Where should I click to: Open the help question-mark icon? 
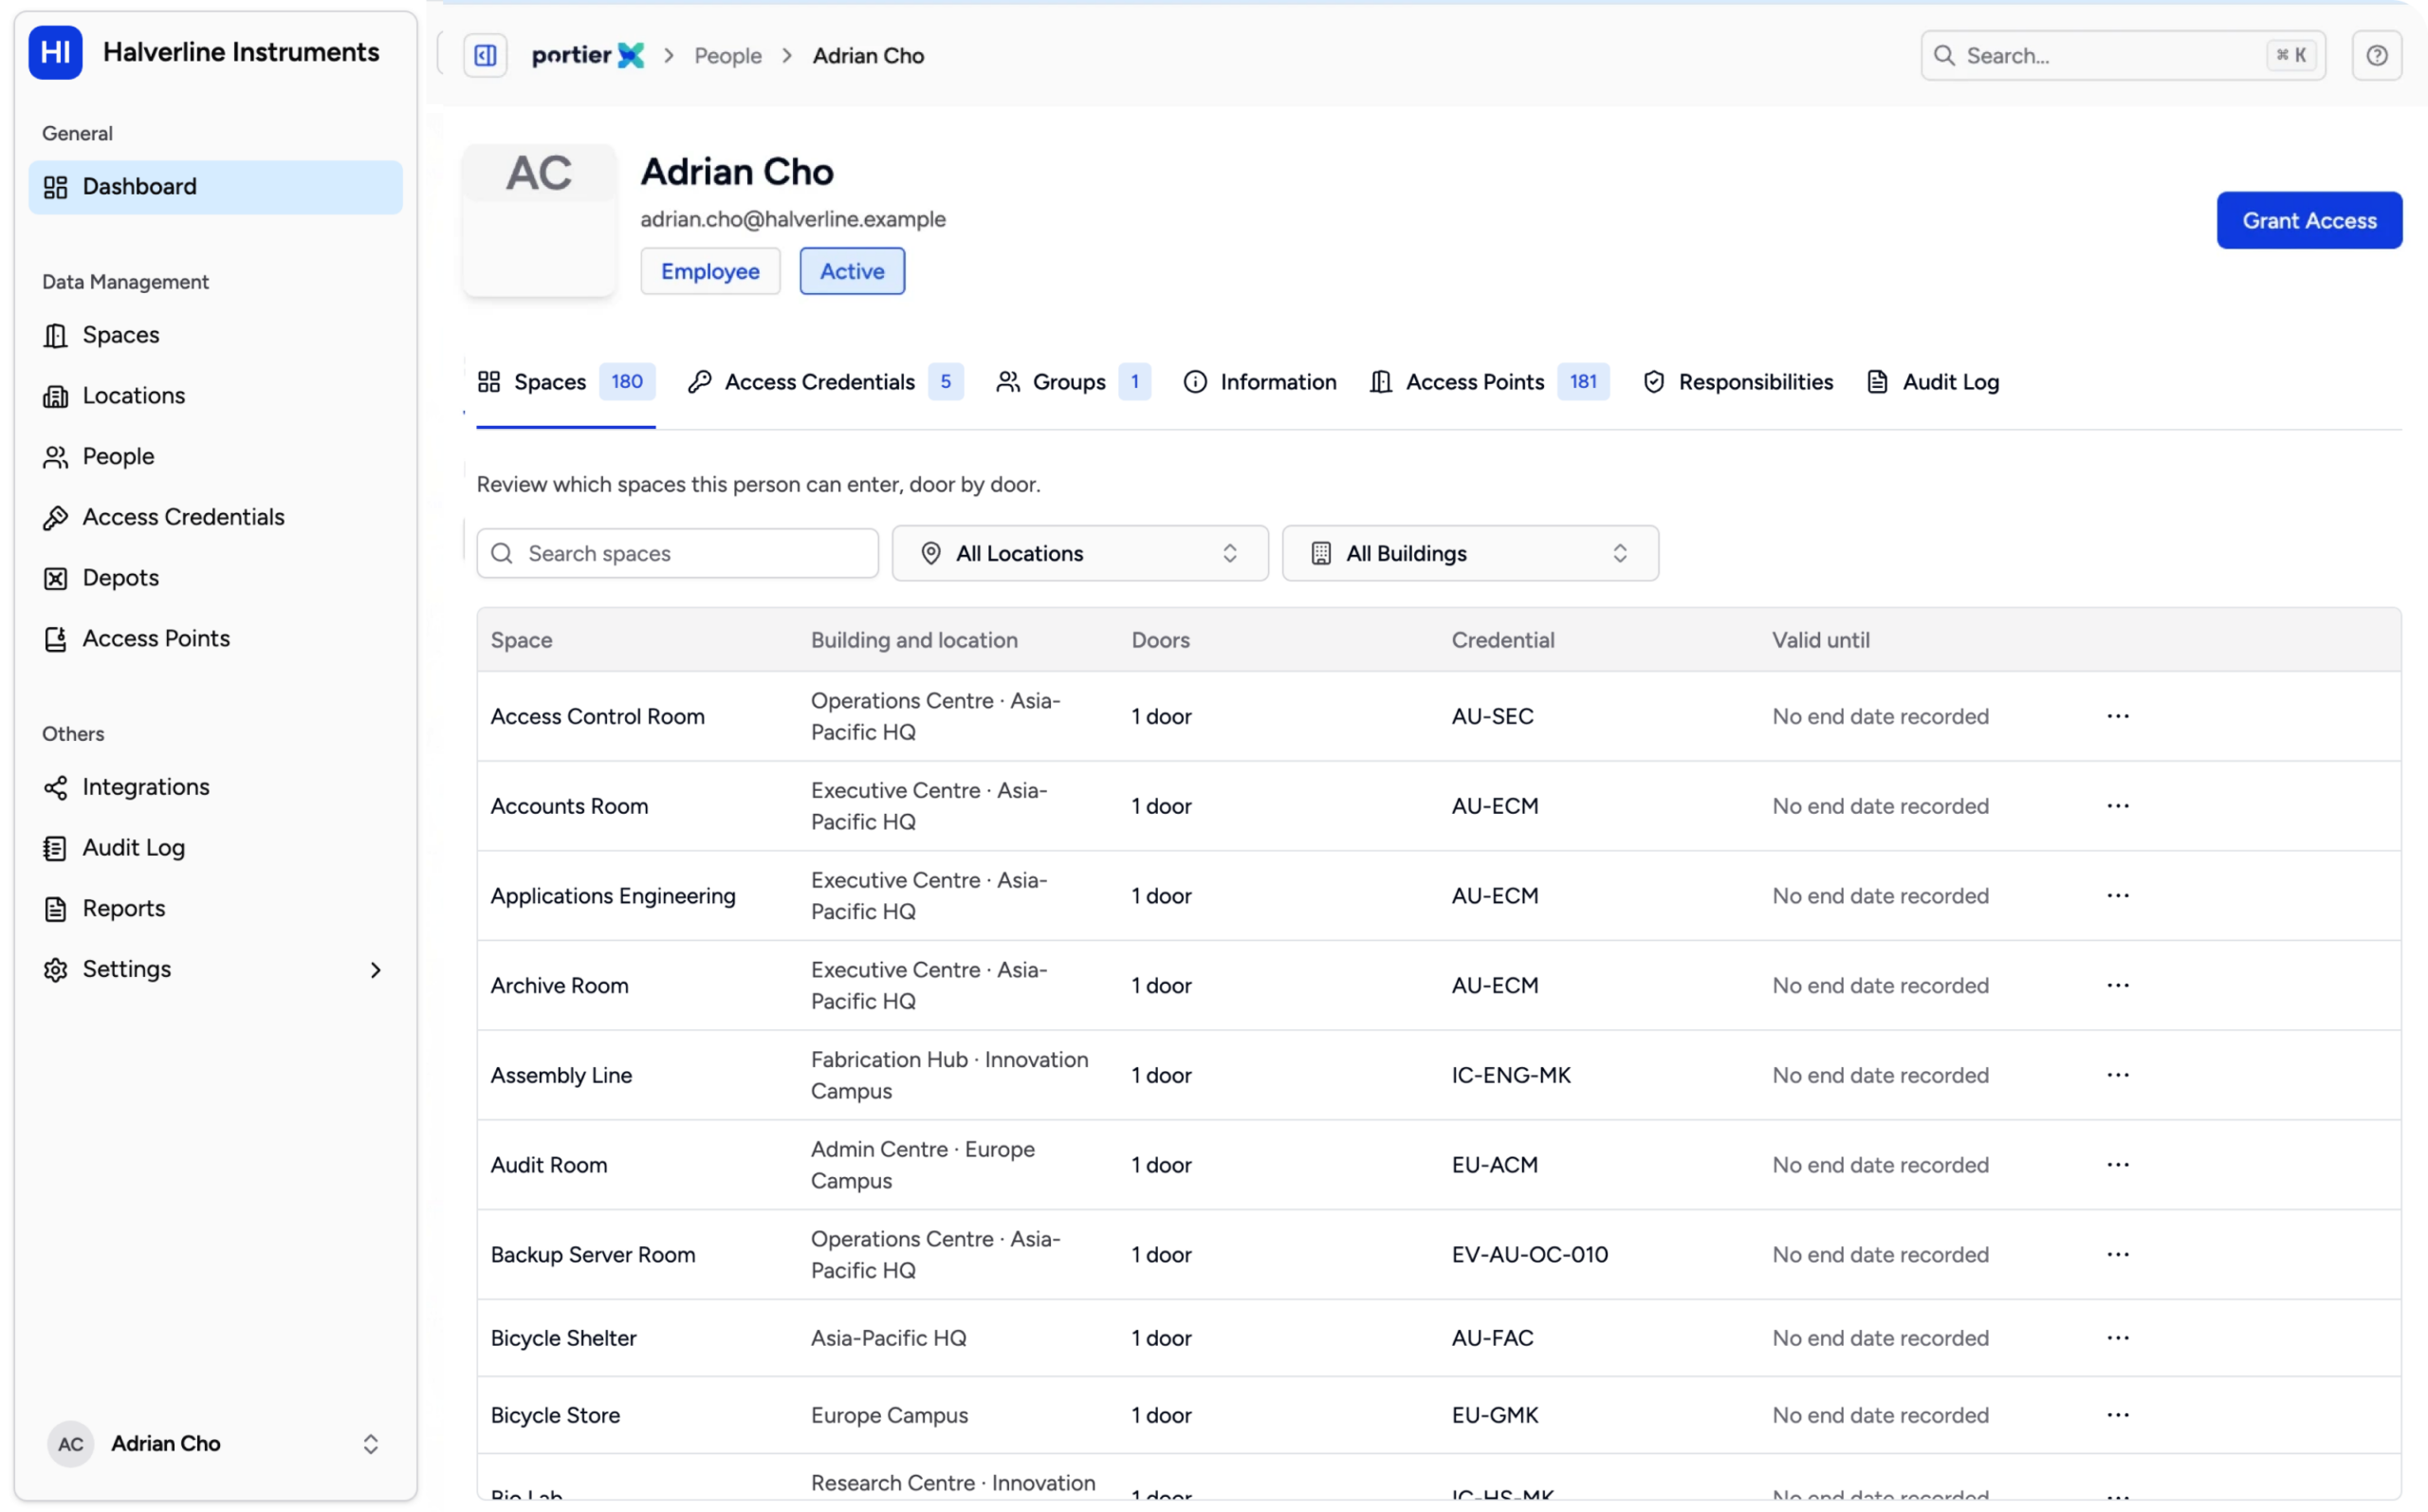(x=2376, y=55)
